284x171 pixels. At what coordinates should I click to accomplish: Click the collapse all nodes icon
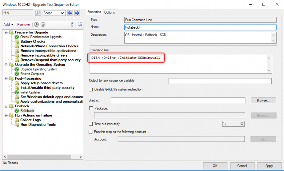pyautogui.click(x=80, y=25)
